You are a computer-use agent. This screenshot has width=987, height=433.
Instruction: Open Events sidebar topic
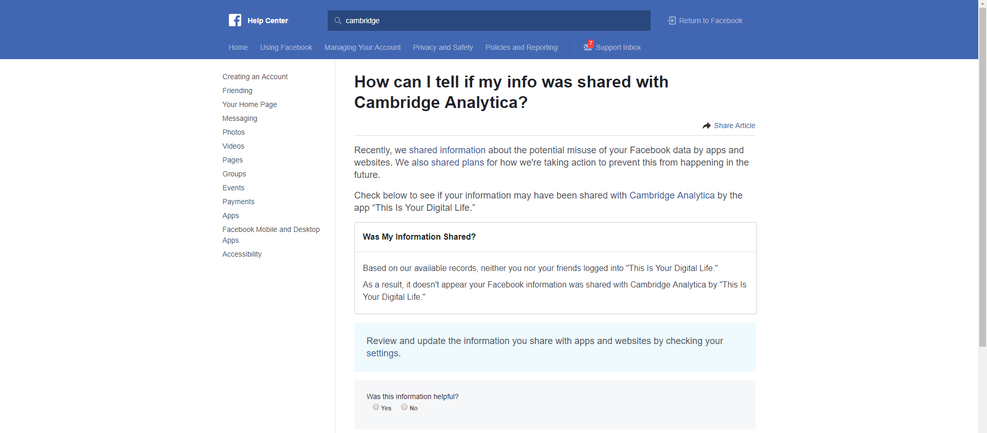click(x=234, y=188)
